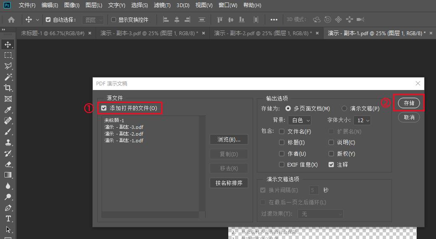The image size is (436, 239).
Task: Pick the Magic Wand tool
Action: pos(8,77)
